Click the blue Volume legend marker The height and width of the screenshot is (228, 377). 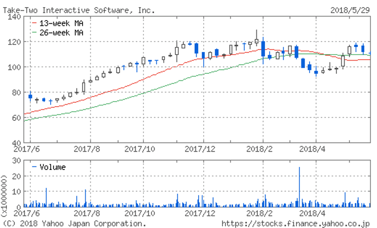coord(34,166)
